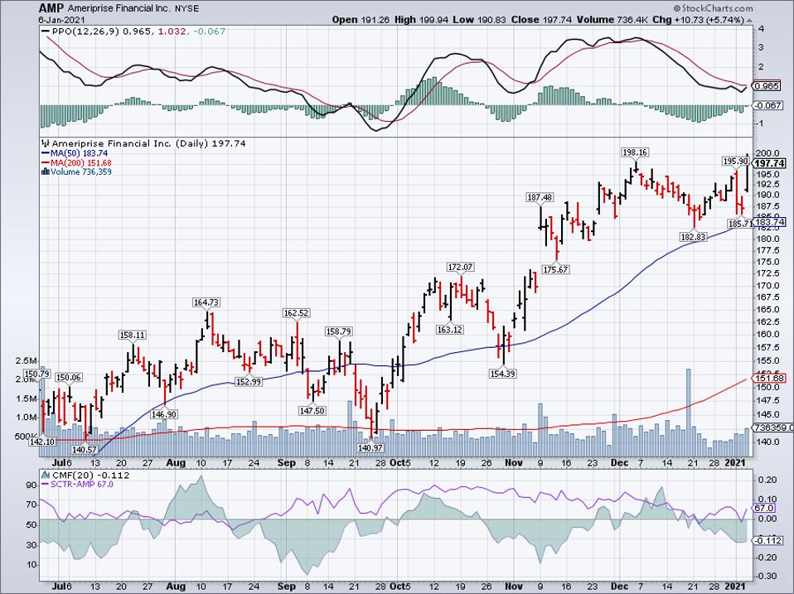Click the 147.50 low label

coord(312,411)
